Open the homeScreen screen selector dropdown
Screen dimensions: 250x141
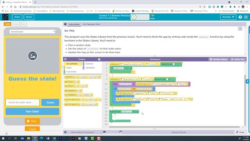click(32, 32)
